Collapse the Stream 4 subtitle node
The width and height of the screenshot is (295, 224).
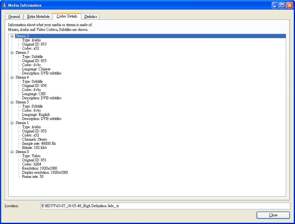tap(12, 77)
